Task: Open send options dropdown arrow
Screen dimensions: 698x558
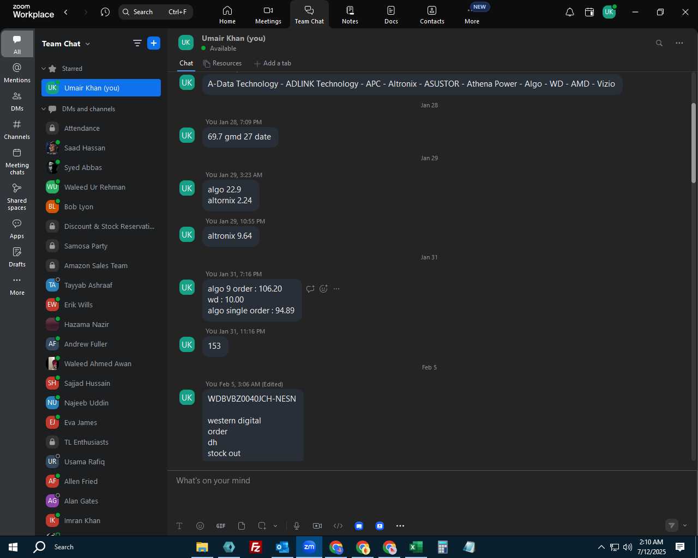Action: (685, 525)
